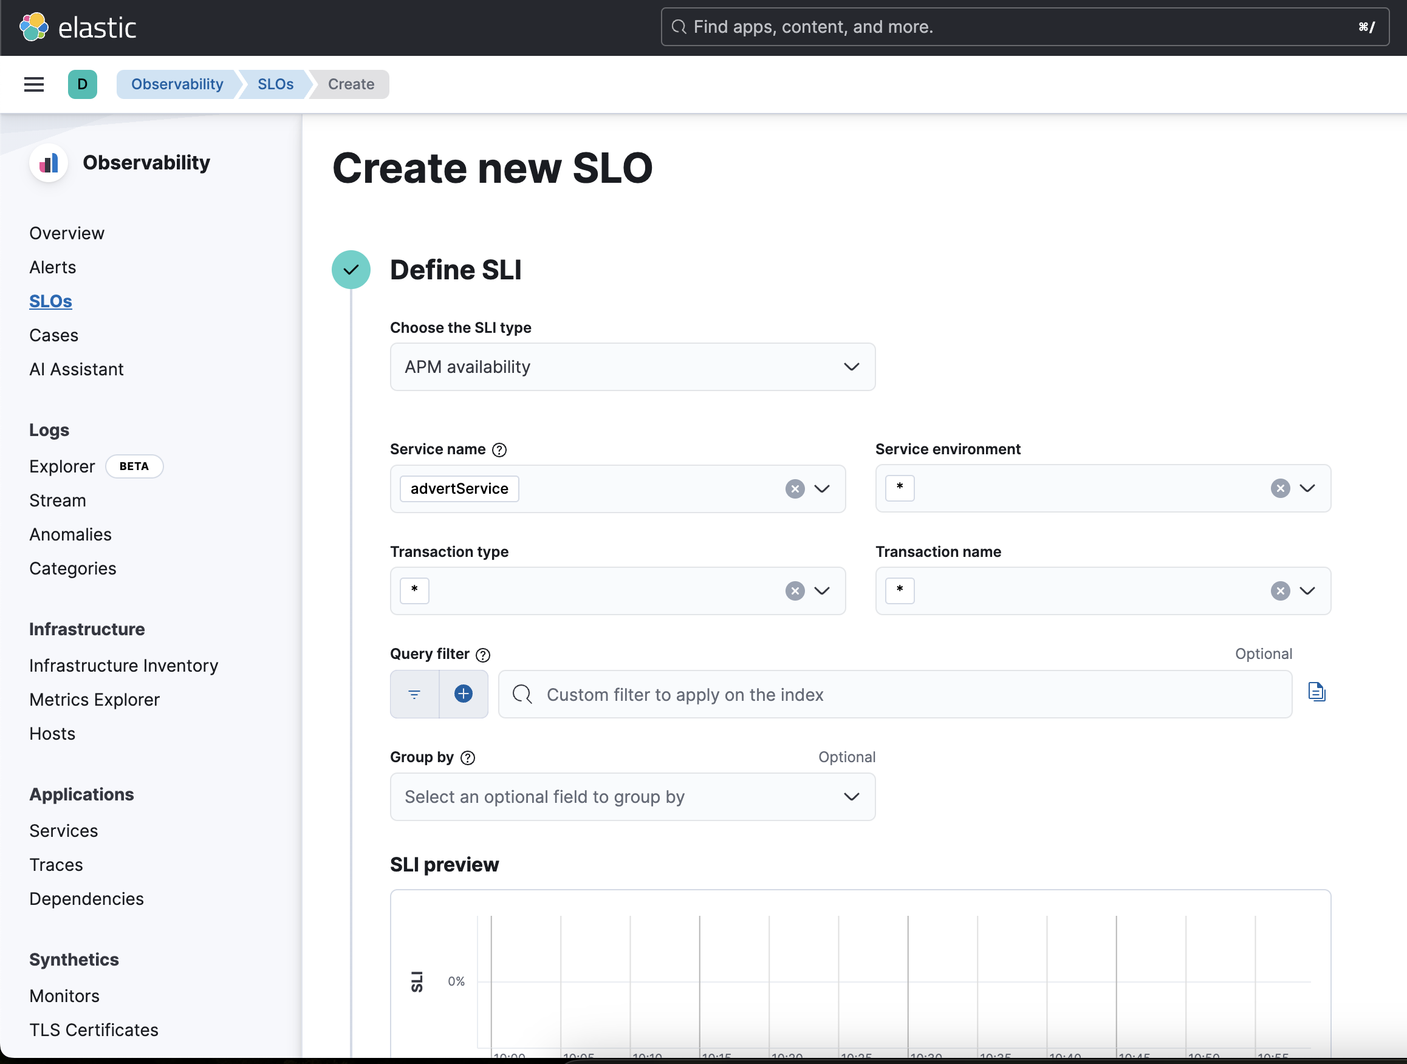Open Traces under Applications
1407x1064 pixels.
56,865
